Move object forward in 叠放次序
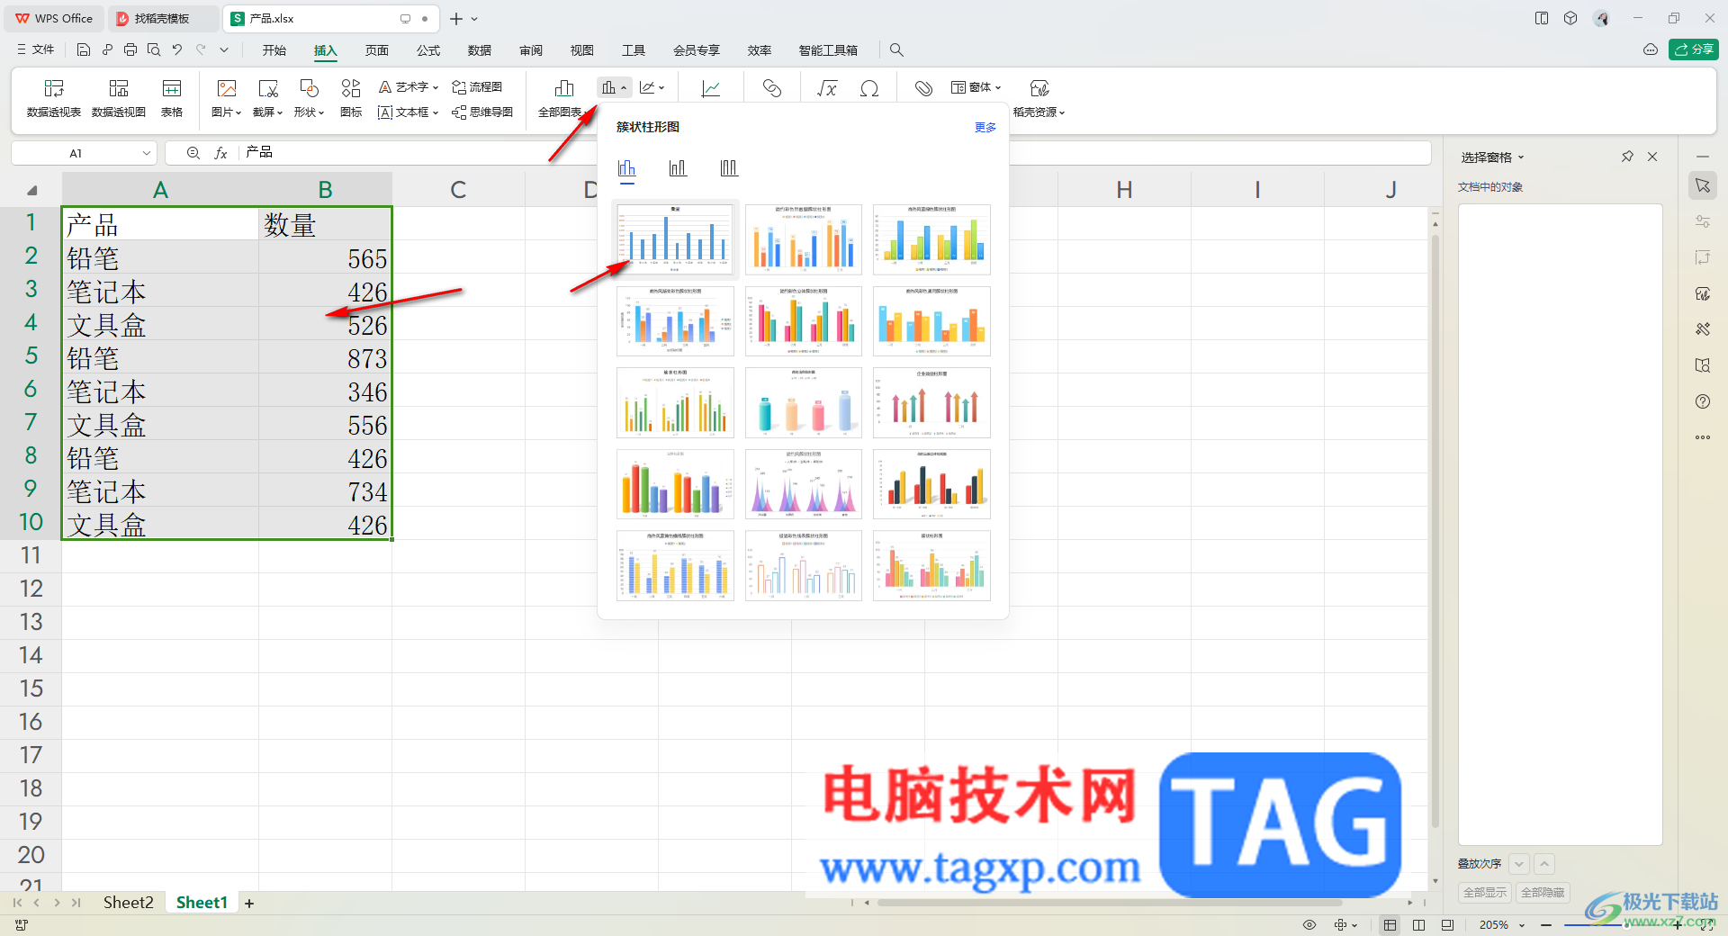 (x=1544, y=864)
